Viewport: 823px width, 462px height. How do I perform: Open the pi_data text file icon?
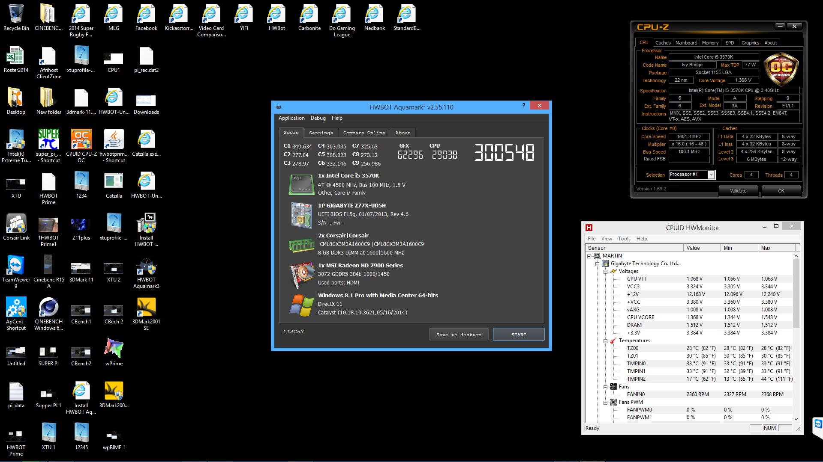(16, 395)
